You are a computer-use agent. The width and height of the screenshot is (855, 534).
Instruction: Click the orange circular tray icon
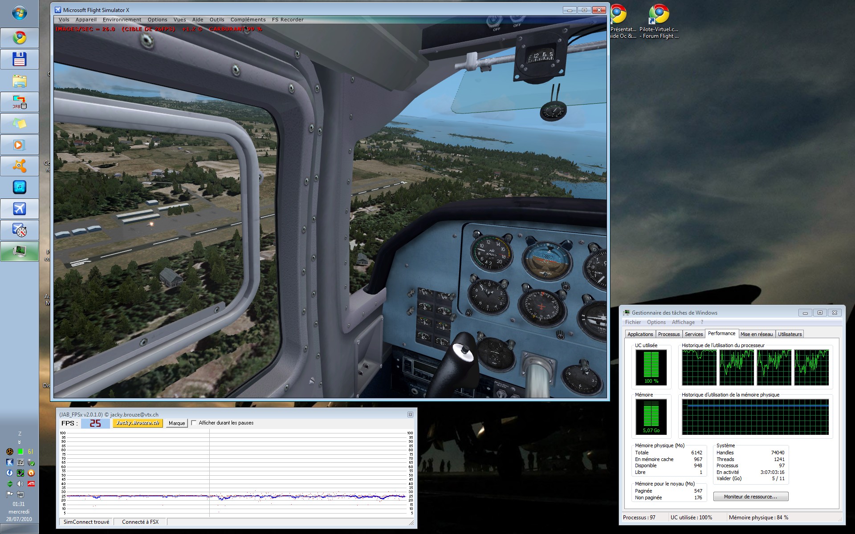tap(31, 473)
